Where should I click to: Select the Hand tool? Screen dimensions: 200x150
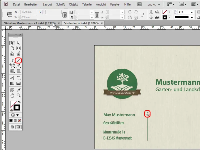(x=12, y=95)
